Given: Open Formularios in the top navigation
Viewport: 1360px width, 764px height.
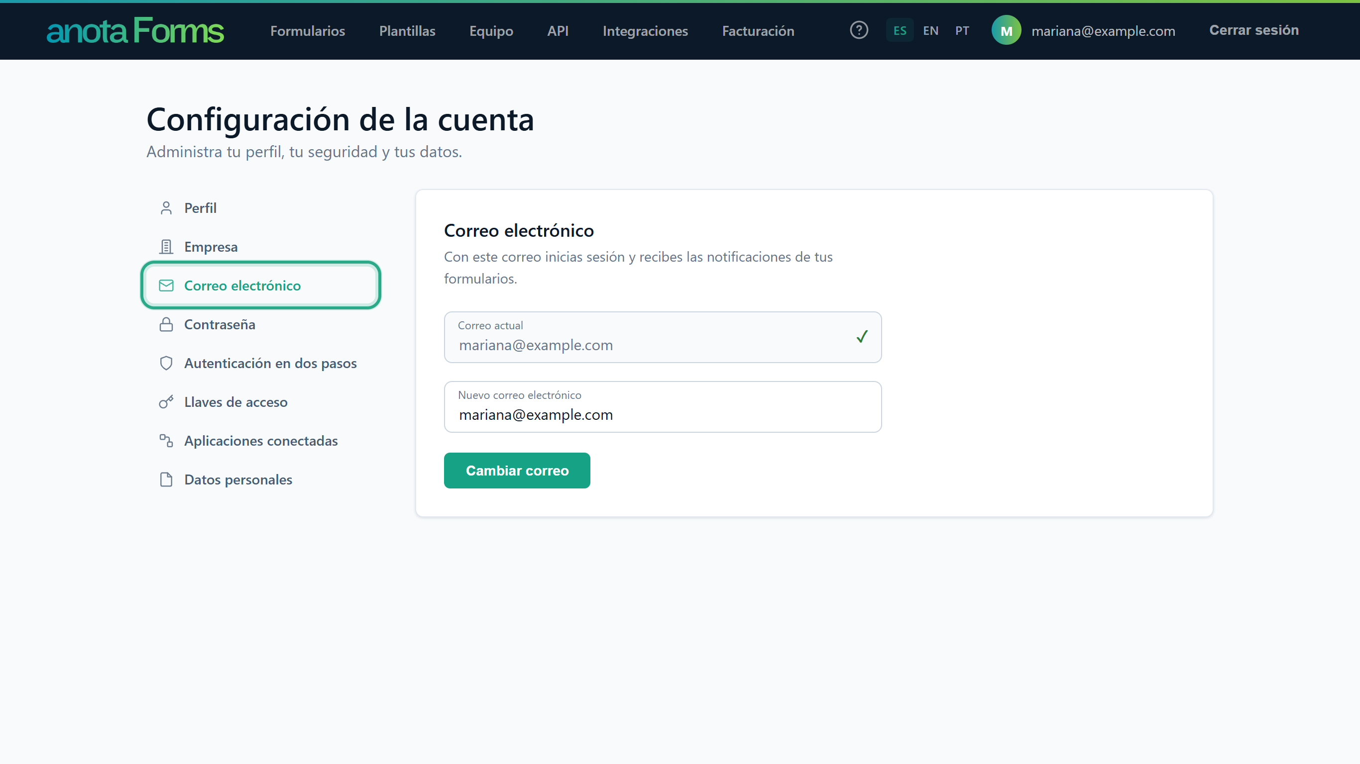Looking at the screenshot, I should pos(307,31).
